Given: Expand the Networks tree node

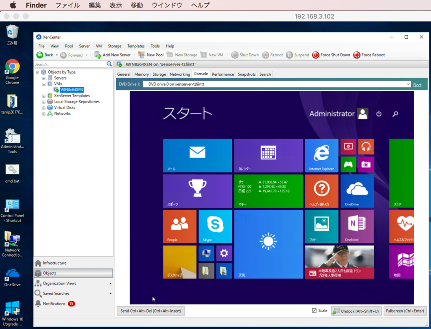Looking at the screenshot, I should 44,114.
